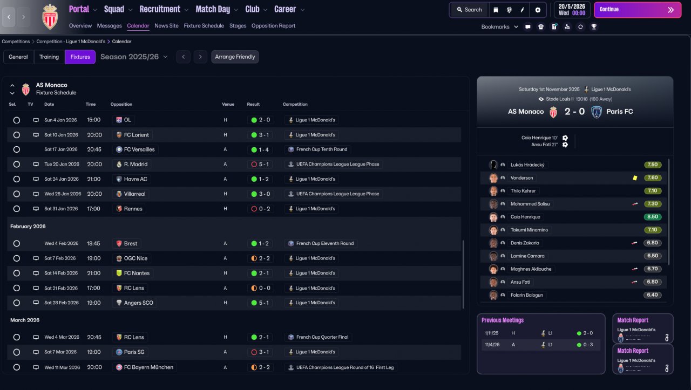Click the circular arrows bookmark shortcut
This screenshot has width=691, height=390.
pyautogui.click(x=580, y=26)
